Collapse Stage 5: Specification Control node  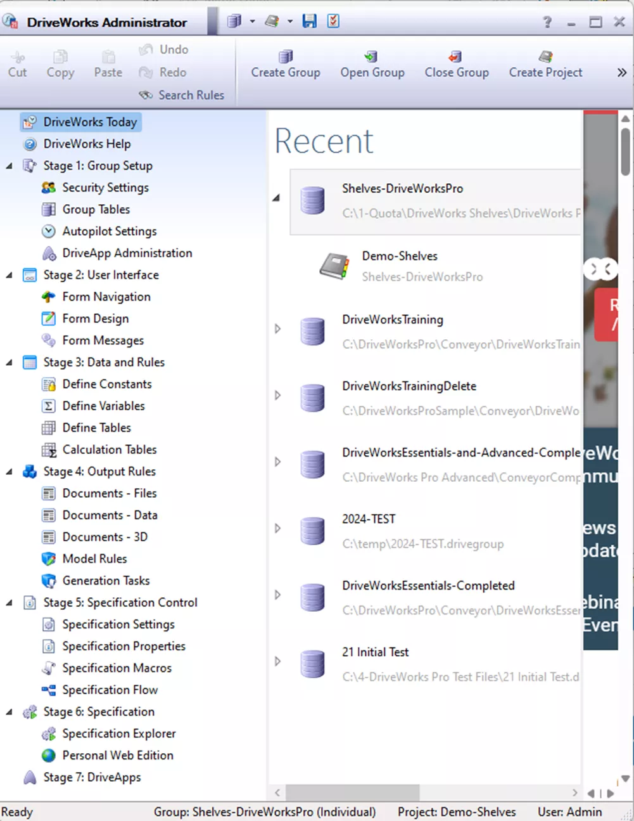[x=10, y=603]
